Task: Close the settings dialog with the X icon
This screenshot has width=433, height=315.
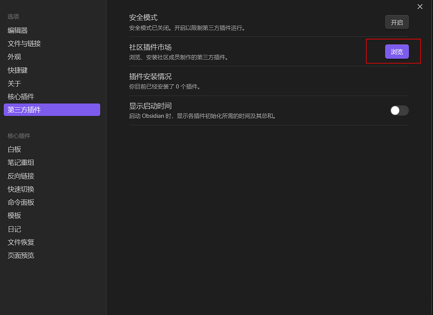Action: pyautogui.click(x=420, y=7)
